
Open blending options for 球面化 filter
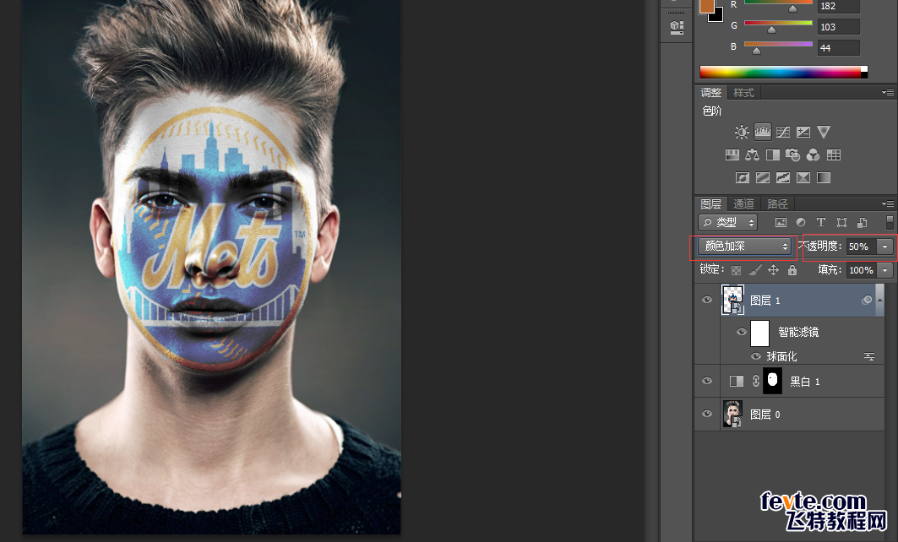[868, 356]
